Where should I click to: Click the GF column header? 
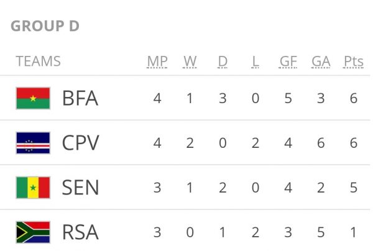pyautogui.click(x=288, y=62)
